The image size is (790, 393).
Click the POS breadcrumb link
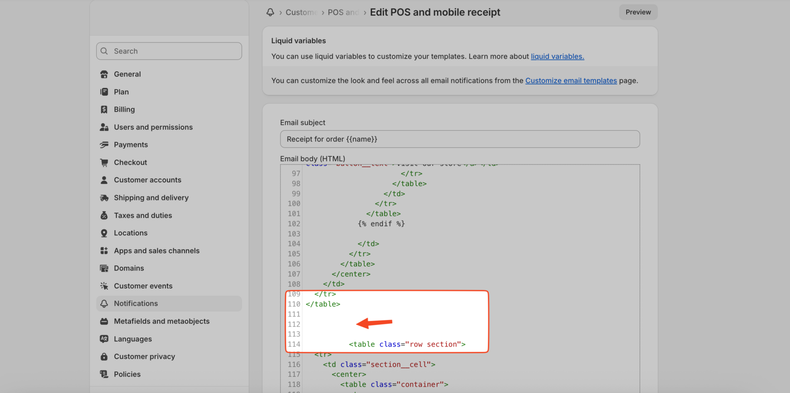343,12
